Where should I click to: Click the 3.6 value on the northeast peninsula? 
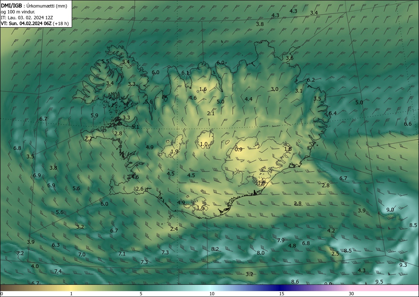[290, 58]
